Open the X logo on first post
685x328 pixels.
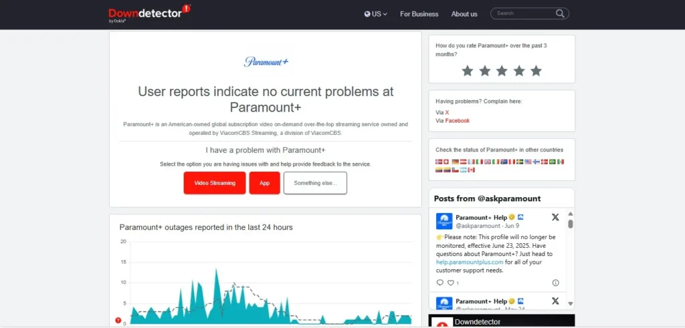555,218
